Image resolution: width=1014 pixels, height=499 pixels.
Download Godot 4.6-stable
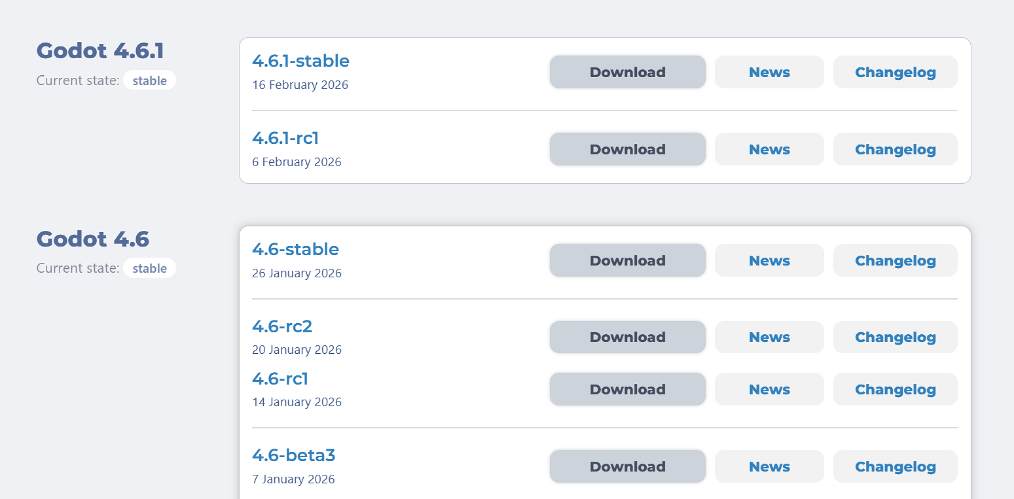[627, 260]
